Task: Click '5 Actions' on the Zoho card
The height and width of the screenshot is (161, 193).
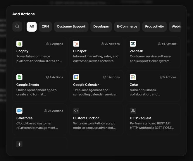Action: (x=170, y=77)
